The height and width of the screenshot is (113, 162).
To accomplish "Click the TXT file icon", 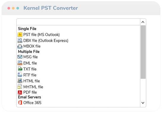I will (x=20, y=69).
